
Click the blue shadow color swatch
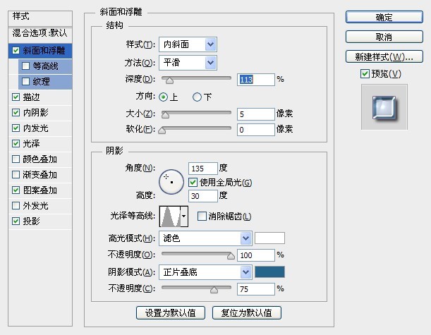(269, 272)
